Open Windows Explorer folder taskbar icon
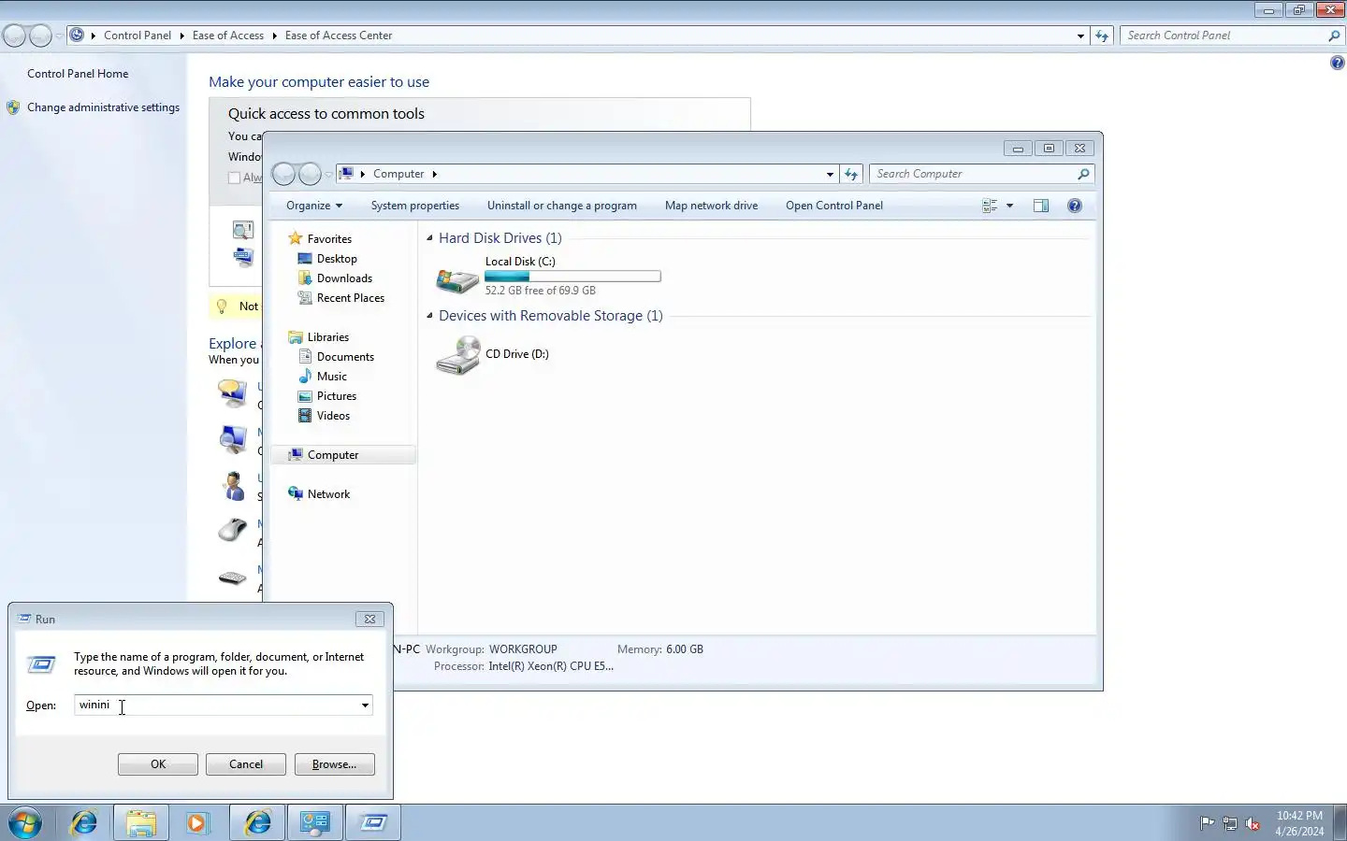Image resolution: width=1347 pixels, height=841 pixels. pos(141,823)
